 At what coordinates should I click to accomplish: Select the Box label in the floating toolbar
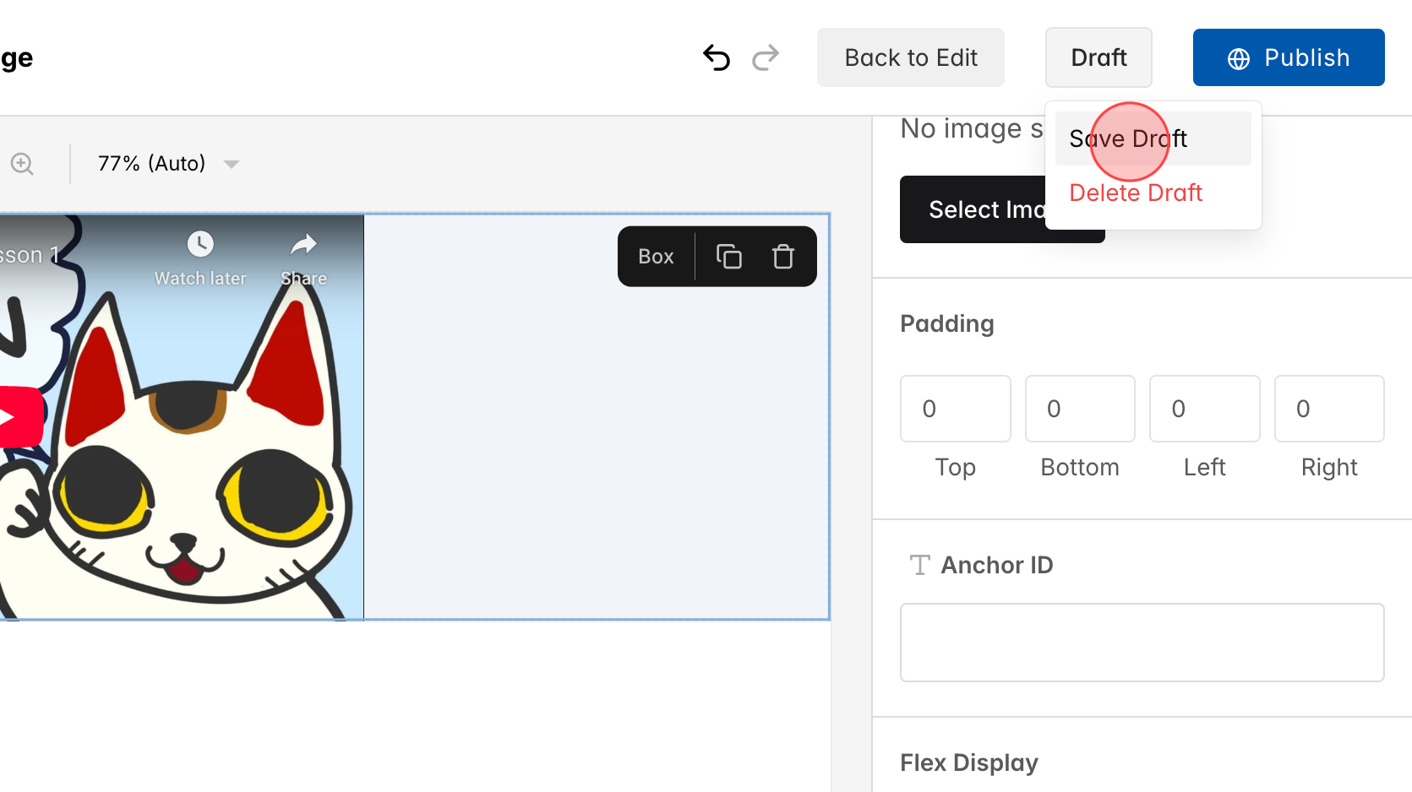click(x=656, y=256)
